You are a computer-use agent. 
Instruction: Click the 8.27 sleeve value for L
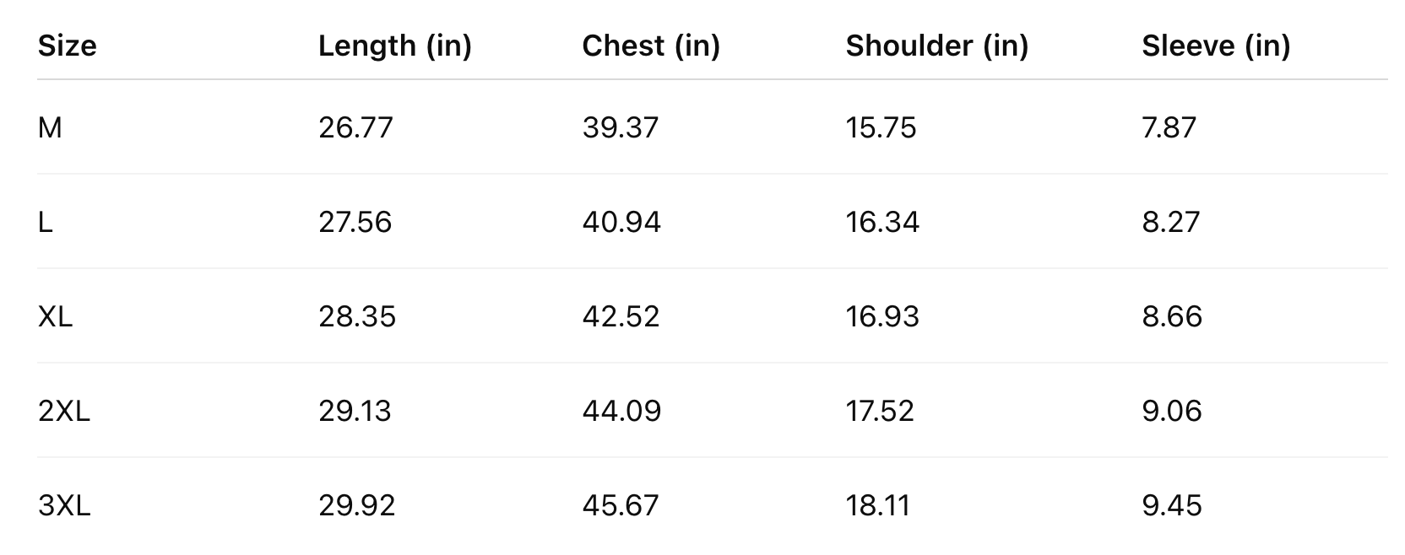pos(1170,222)
